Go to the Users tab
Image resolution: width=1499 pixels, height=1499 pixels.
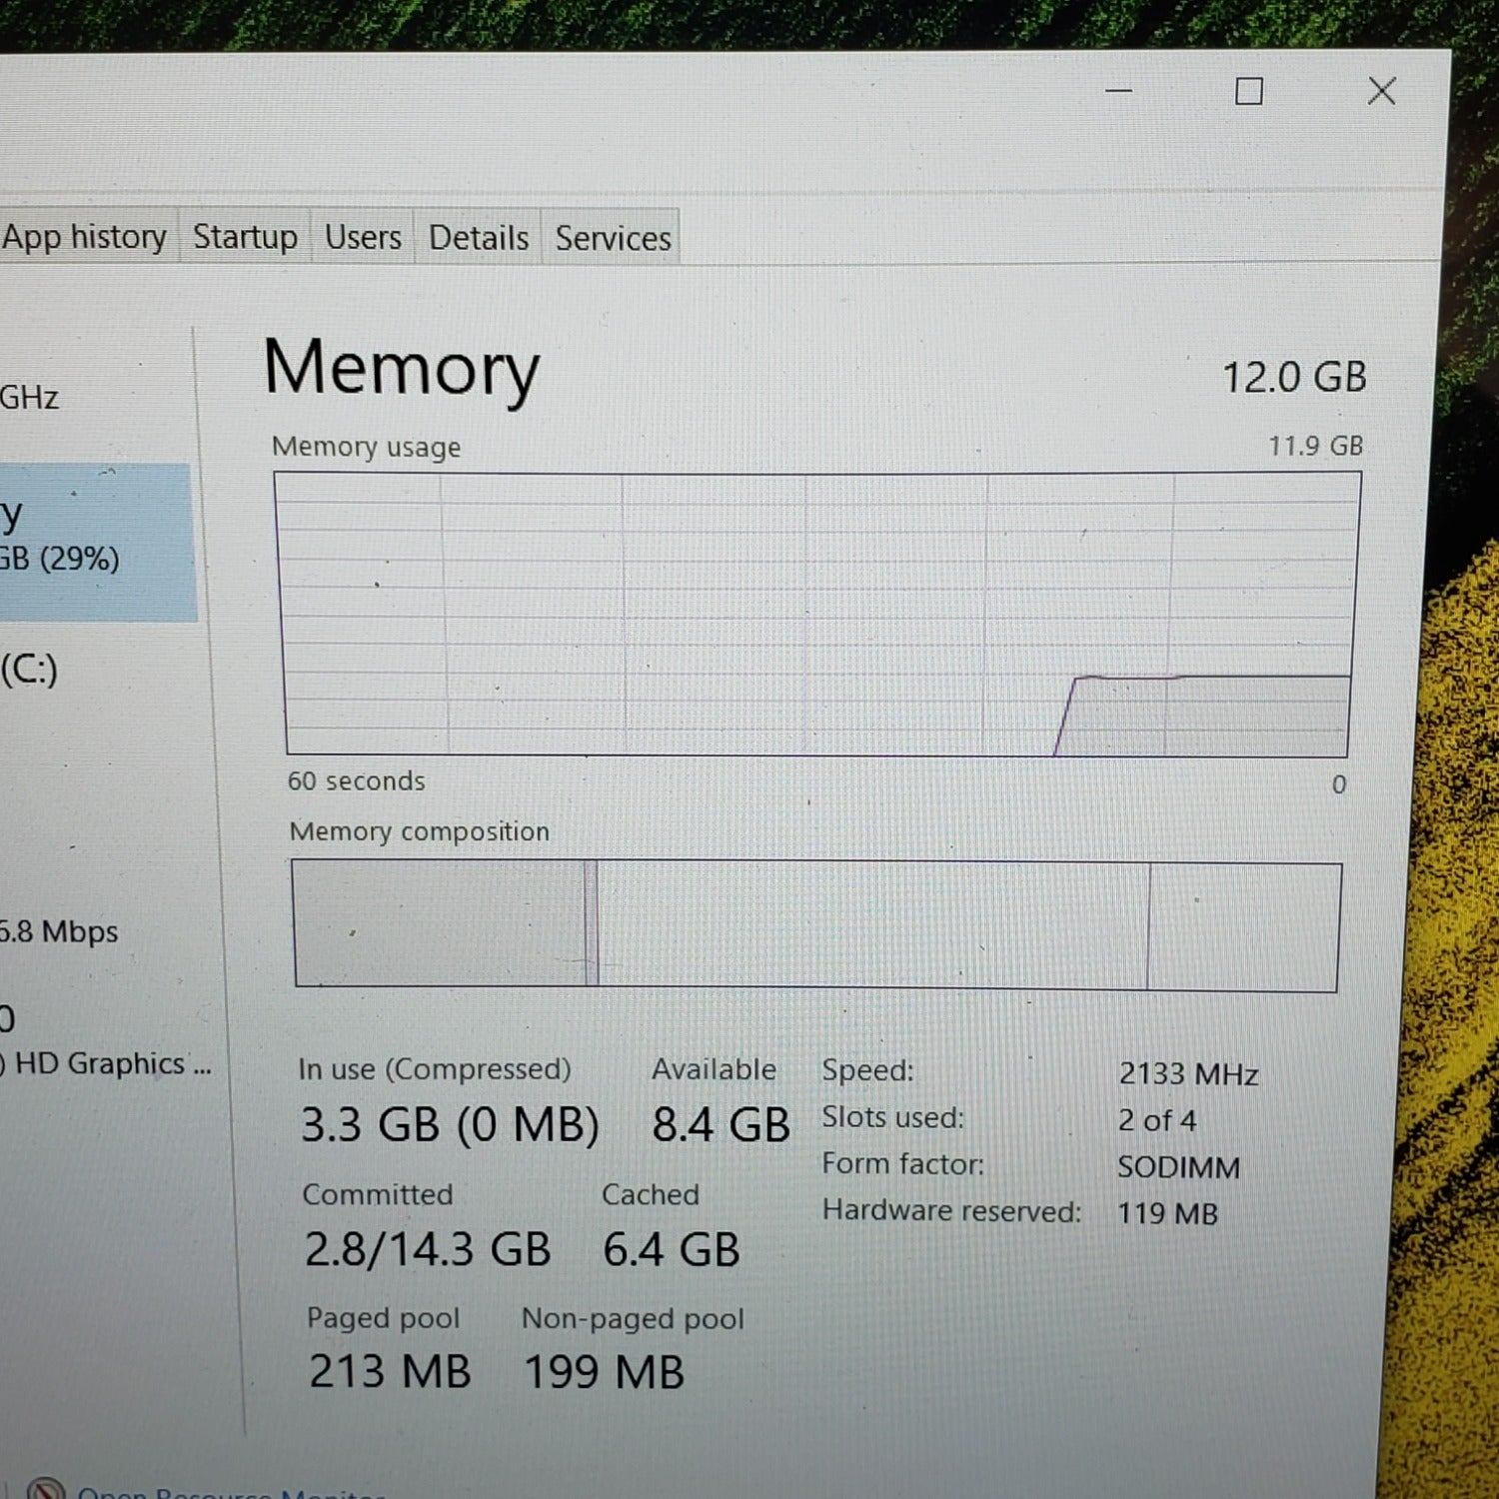point(363,238)
